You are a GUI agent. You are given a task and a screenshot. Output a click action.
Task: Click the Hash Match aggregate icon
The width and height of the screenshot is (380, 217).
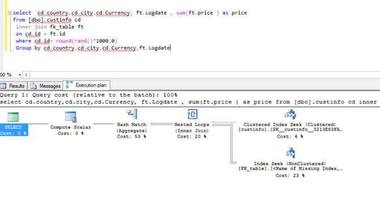tap(132, 114)
